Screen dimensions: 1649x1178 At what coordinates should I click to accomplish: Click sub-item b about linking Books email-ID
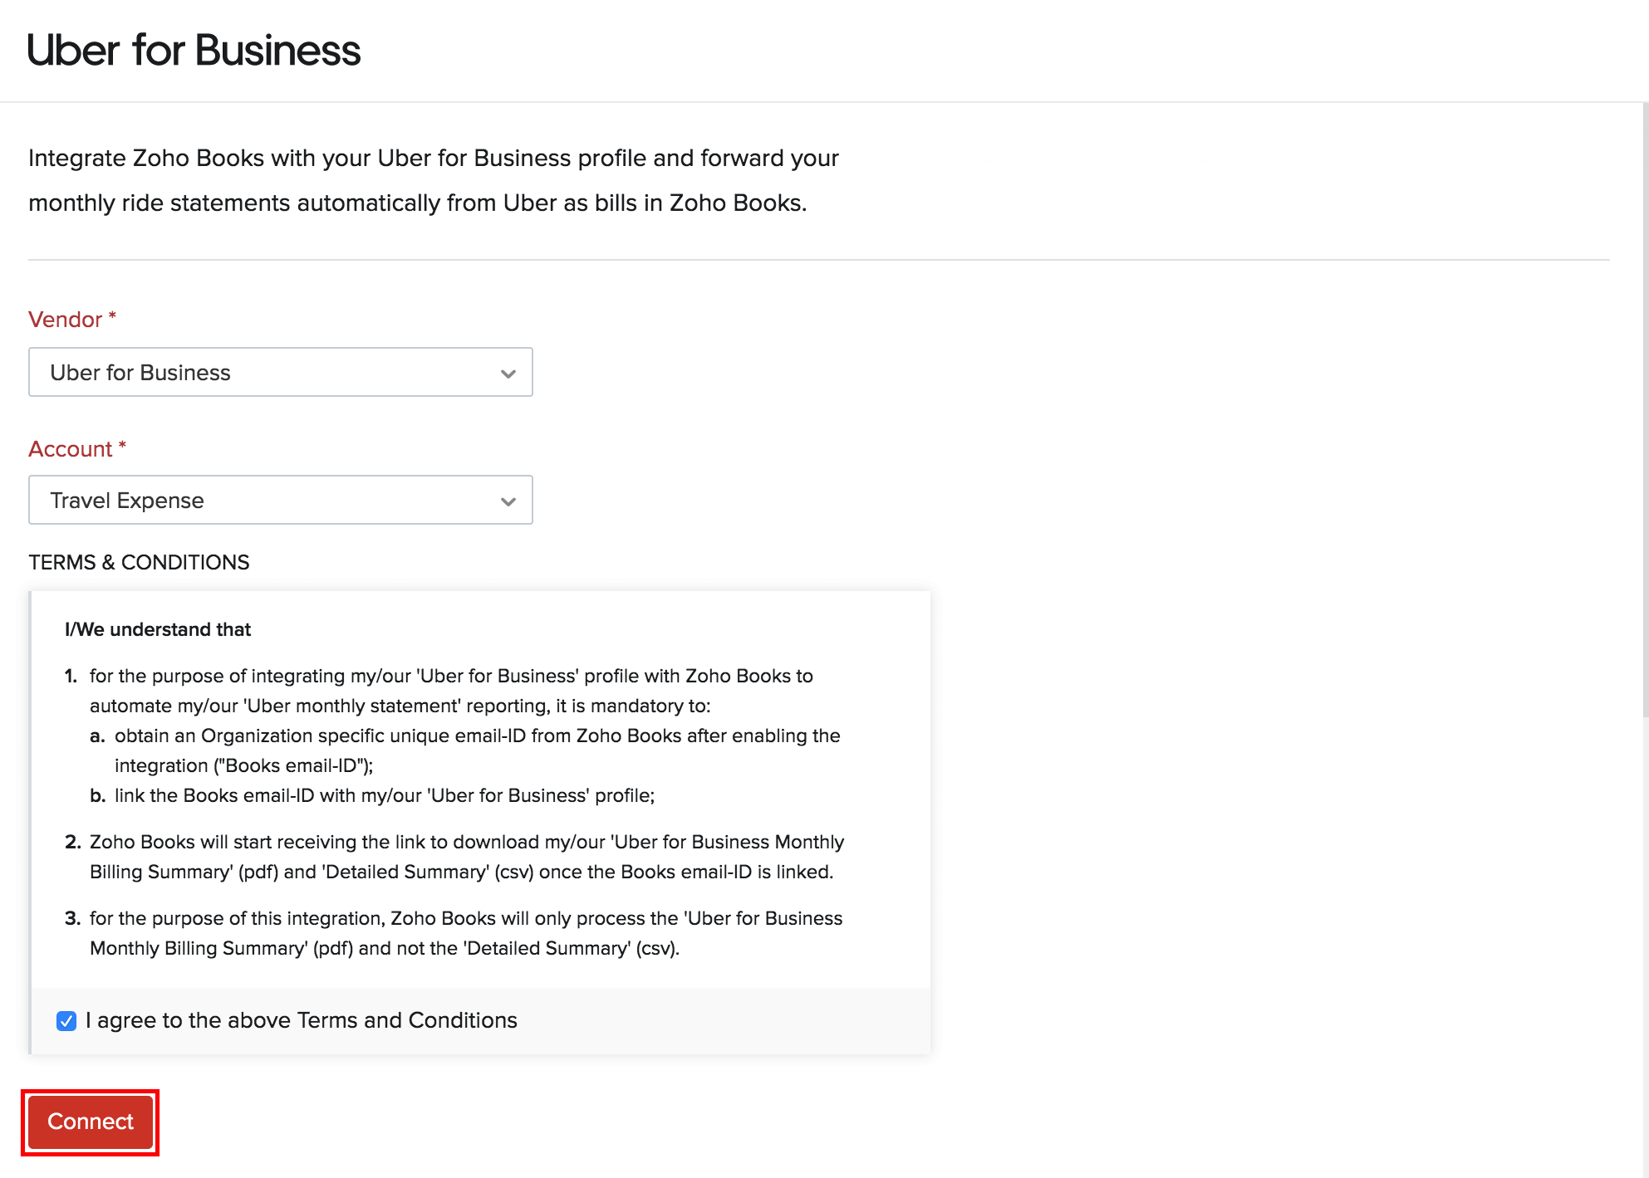coord(384,795)
